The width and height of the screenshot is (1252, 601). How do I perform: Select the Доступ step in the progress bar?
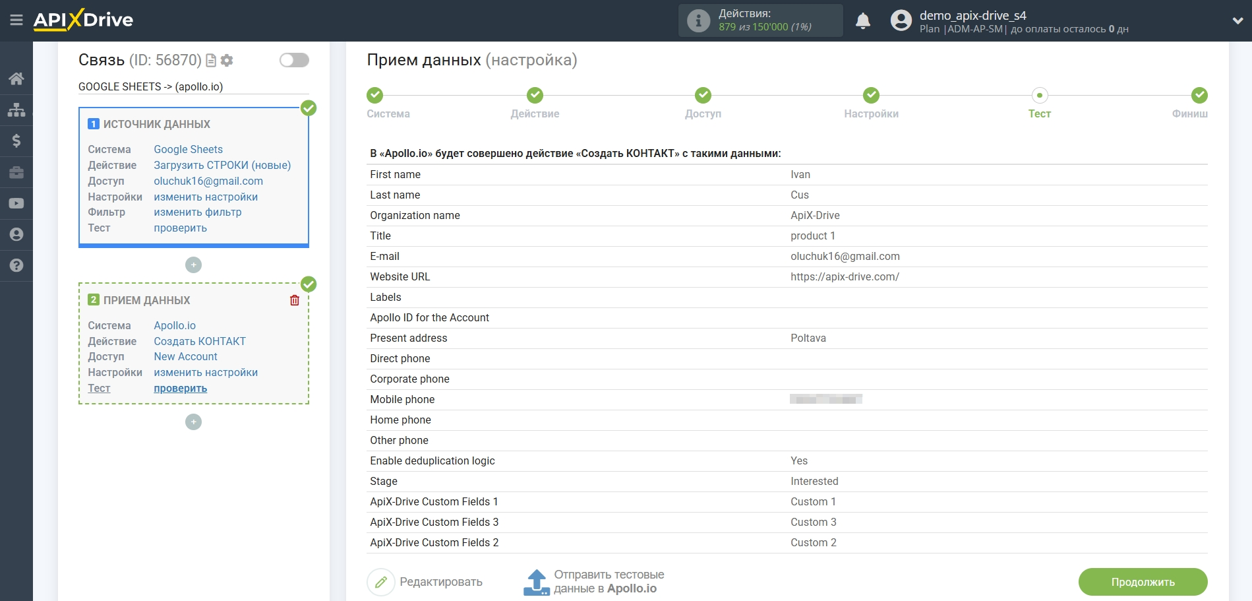[x=703, y=95]
